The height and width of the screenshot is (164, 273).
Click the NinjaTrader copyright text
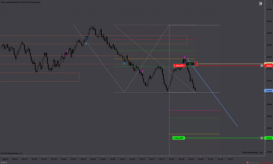(x=11, y=154)
